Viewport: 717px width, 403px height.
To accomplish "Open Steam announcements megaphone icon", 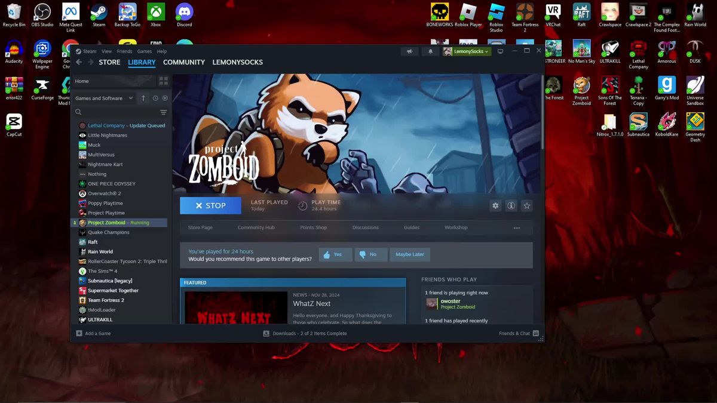I will [x=409, y=51].
